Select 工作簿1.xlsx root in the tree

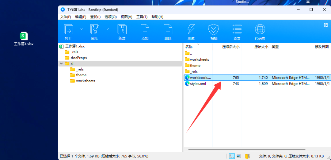point(75,46)
